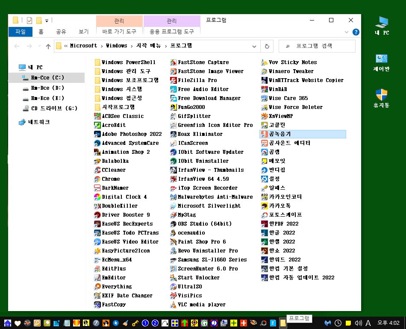Select the 시작프로그램 folder

pyautogui.click(x=115, y=107)
